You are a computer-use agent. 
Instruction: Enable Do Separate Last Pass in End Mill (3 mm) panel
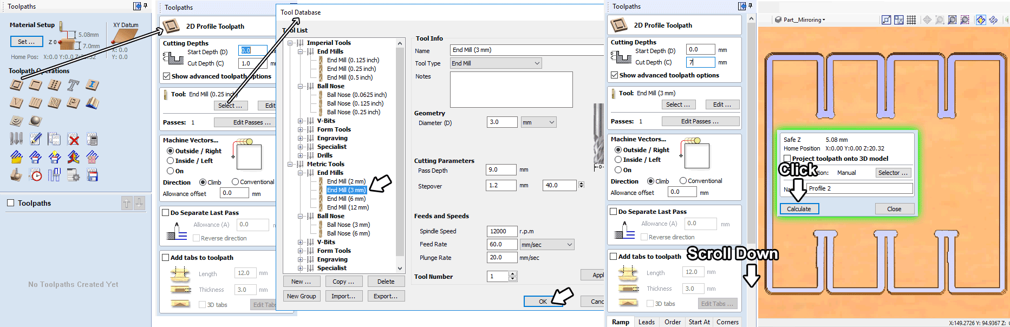click(614, 212)
